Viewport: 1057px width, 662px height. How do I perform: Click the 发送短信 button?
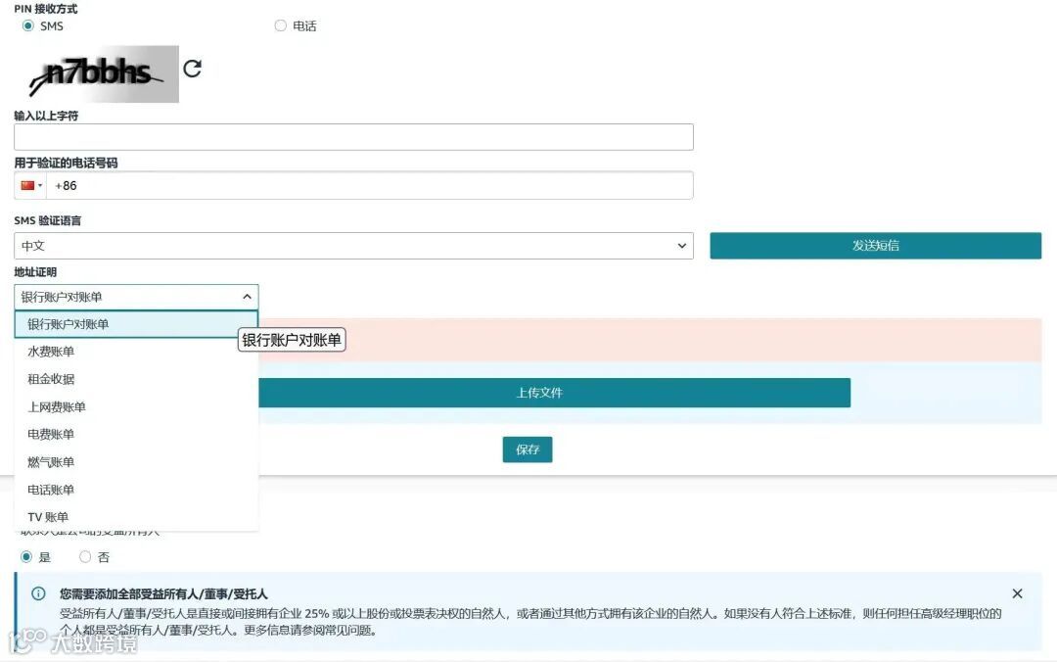click(875, 246)
